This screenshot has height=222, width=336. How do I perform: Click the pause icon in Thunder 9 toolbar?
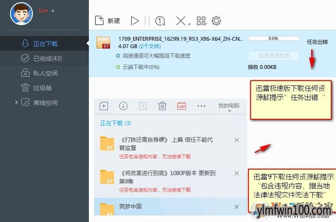click(x=143, y=106)
